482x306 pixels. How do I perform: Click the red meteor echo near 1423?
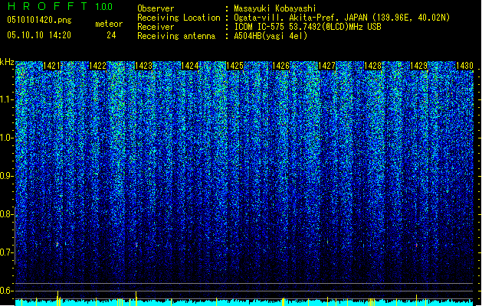136,244
